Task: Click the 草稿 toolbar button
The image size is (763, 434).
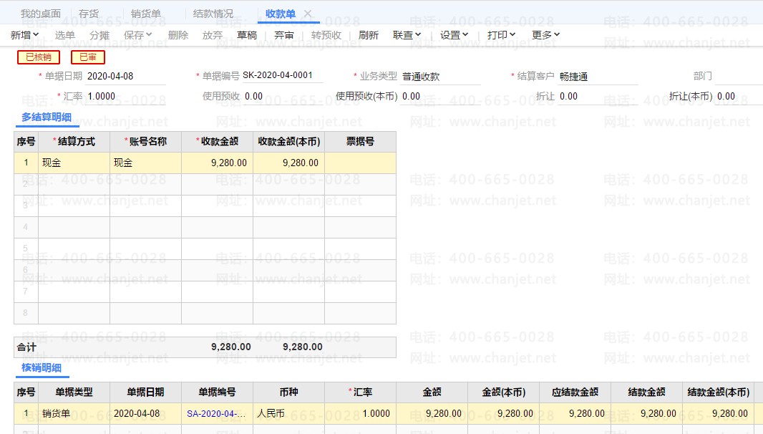Action: (247, 35)
